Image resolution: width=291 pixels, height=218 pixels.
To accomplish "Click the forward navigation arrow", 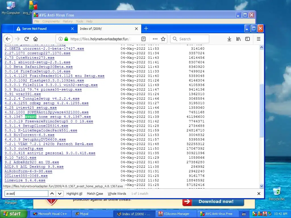I will tap(17, 39).
